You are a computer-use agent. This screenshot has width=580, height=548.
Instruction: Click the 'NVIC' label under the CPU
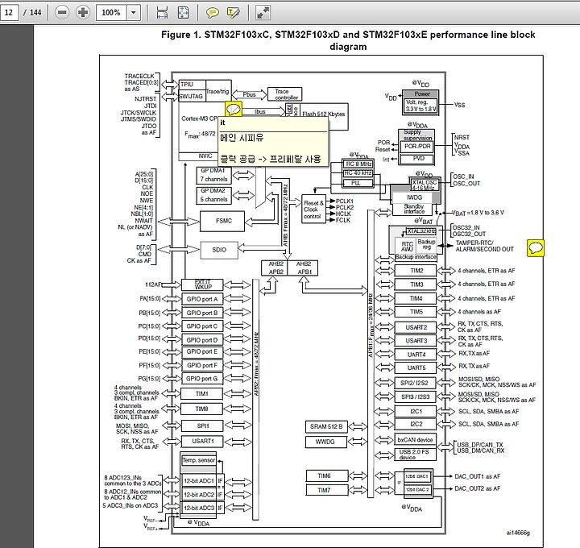coord(205,156)
